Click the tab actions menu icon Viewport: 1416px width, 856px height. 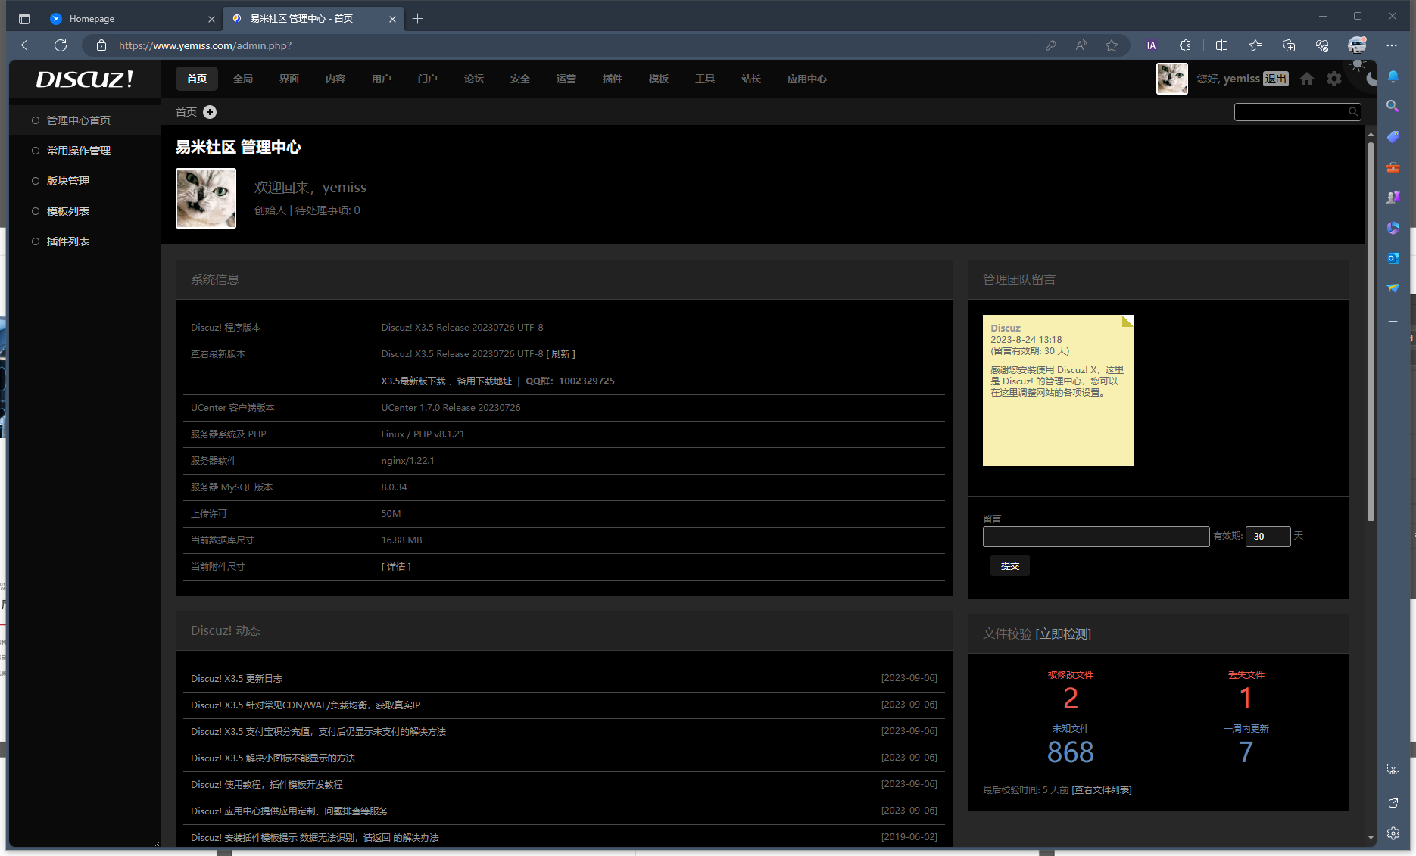coord(24,19)
